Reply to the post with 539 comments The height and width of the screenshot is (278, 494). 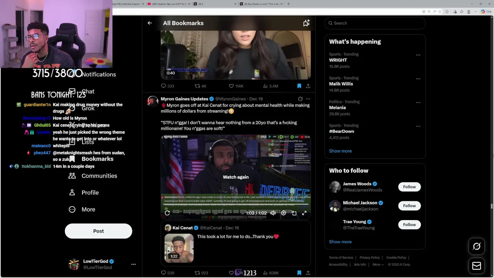(167, 273)
